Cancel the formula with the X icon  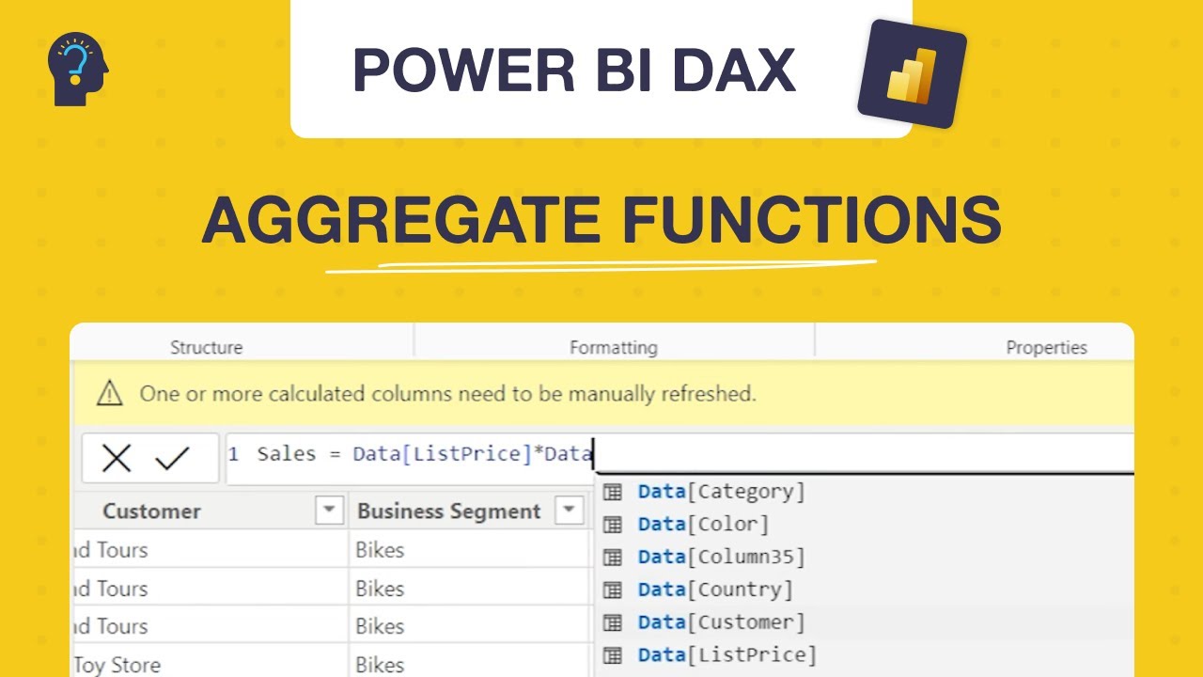117,458
